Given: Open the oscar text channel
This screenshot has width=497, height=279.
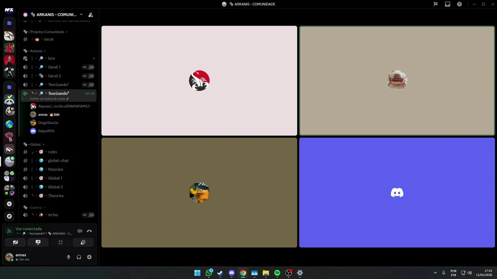Looking at the screenshot, I should coord(58,39).
